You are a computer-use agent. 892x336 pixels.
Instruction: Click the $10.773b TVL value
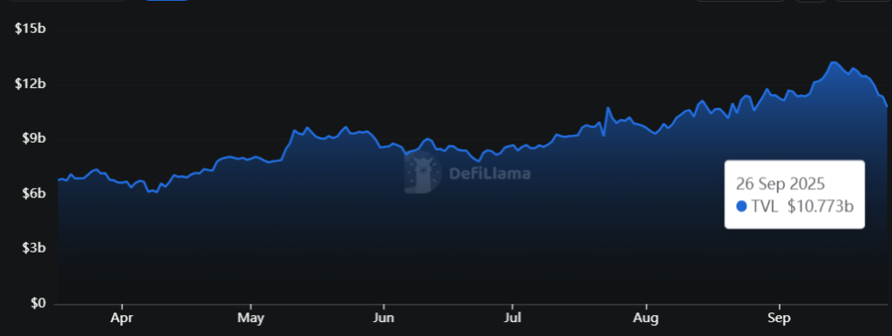click(x=821, y=207)
